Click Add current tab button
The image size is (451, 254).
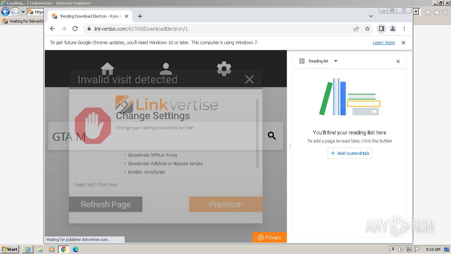(350, 153)
